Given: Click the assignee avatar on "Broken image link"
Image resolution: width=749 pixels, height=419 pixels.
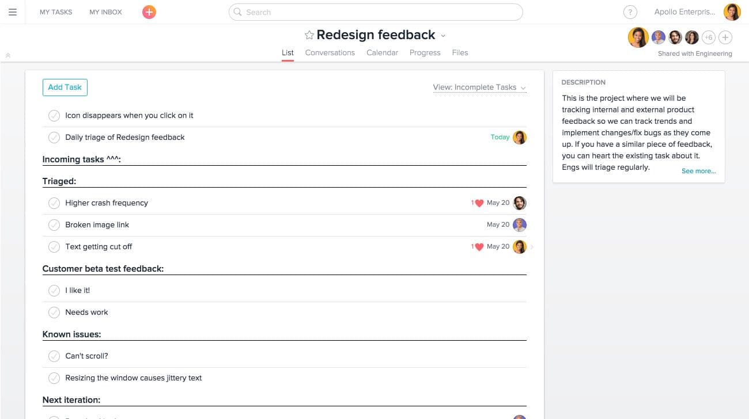Looking at the screenshot, I should click(x=520, y=224).
